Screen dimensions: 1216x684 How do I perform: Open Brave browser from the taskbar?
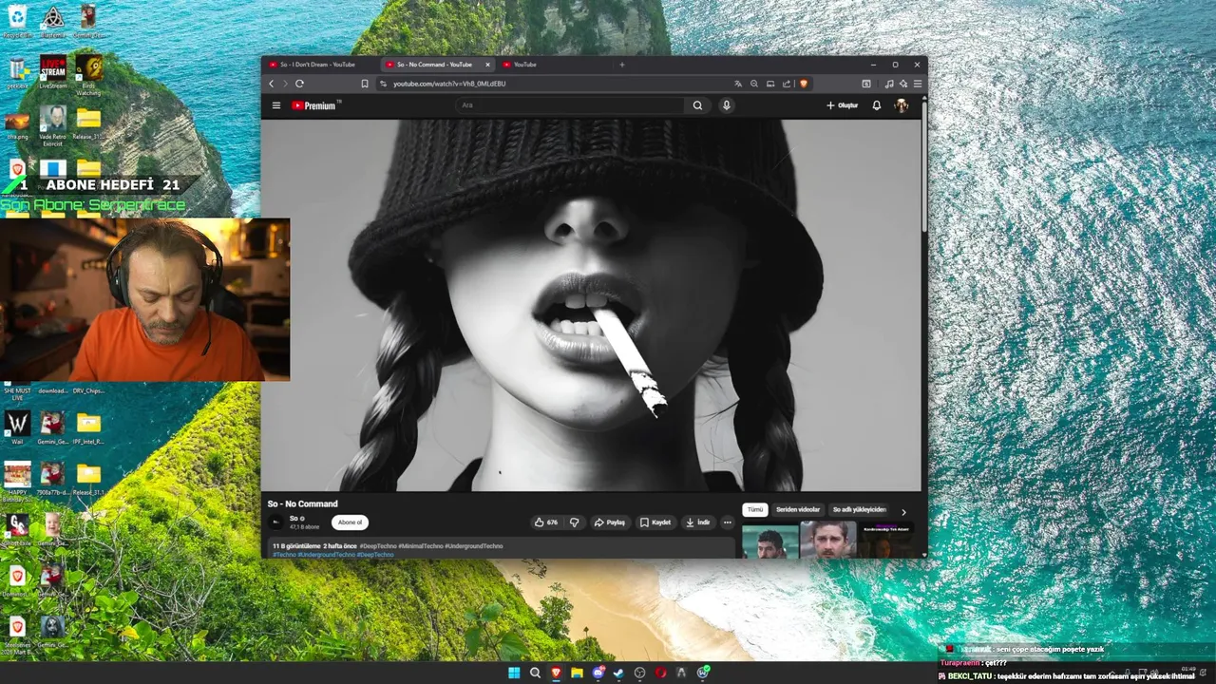556,673
